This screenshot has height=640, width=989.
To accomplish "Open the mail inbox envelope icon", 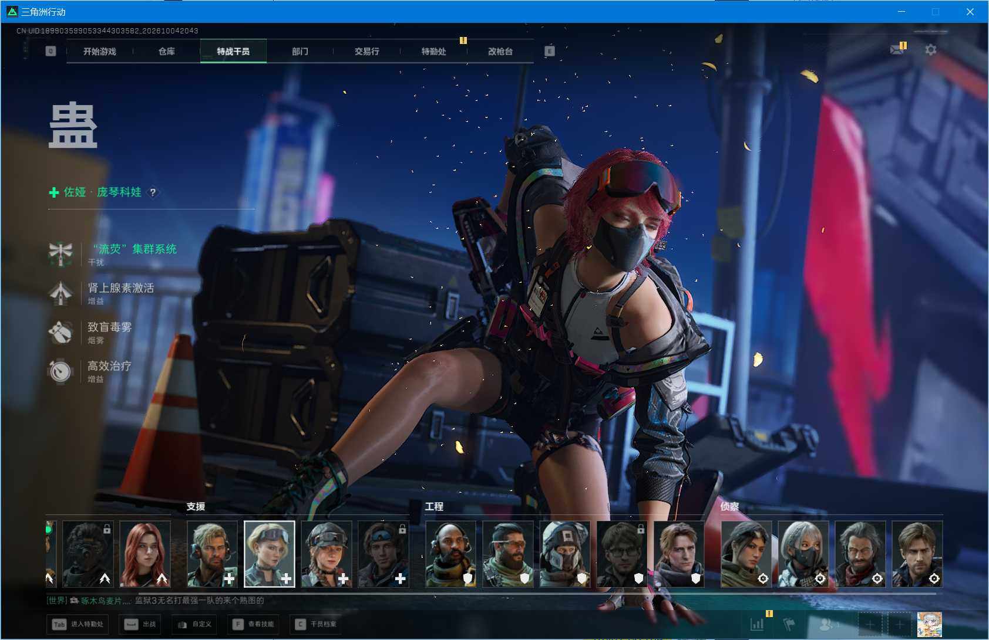I will click(x=897, y=49).
